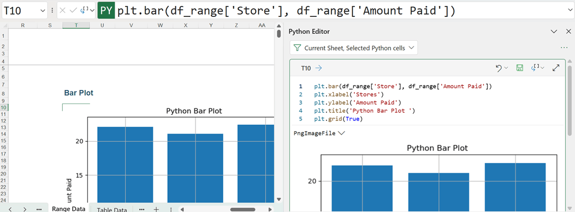Add a new sheet with plus button
The height and width of the screenshot is (212, 575).
click(156, 209)
